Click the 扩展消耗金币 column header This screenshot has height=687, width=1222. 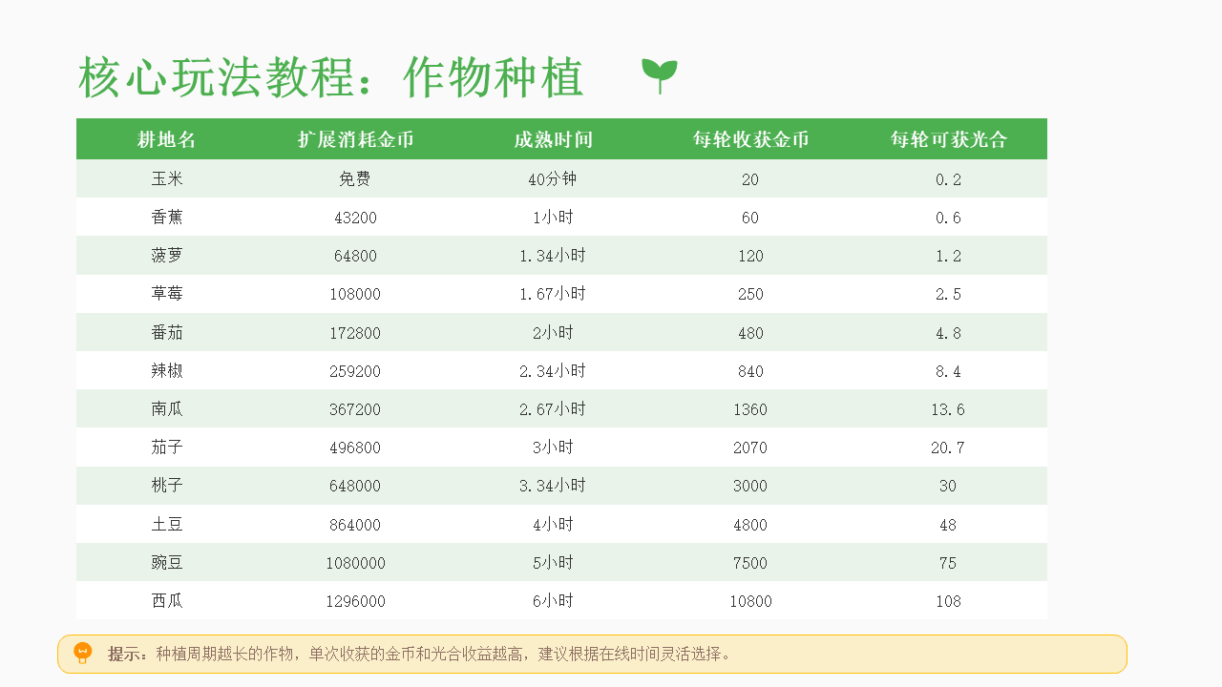pyautogui.click(x=356, y=139)
